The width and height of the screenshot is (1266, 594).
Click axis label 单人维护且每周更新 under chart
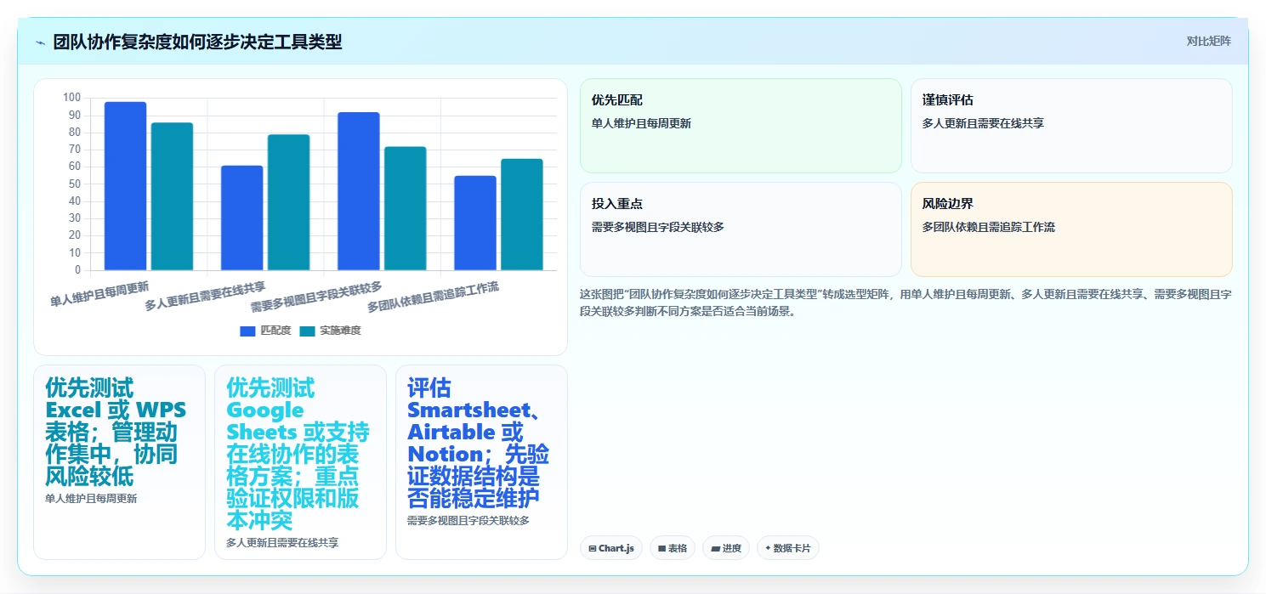click(99, 294)
